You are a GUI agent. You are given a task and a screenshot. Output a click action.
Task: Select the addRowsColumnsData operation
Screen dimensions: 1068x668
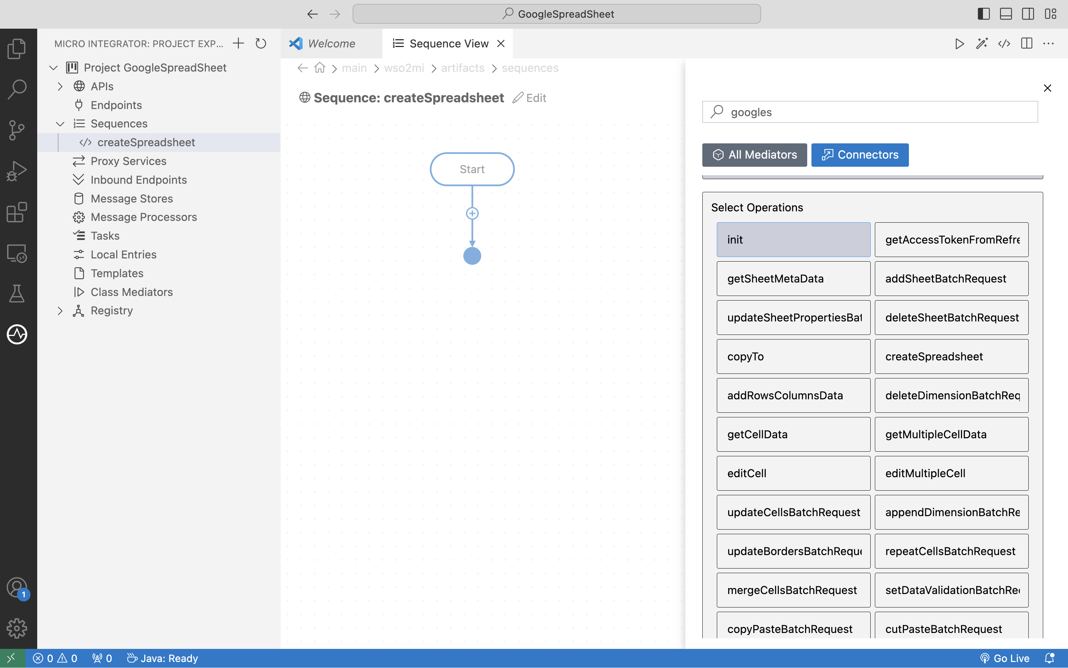pyautogui.click(x=793, y=395)
